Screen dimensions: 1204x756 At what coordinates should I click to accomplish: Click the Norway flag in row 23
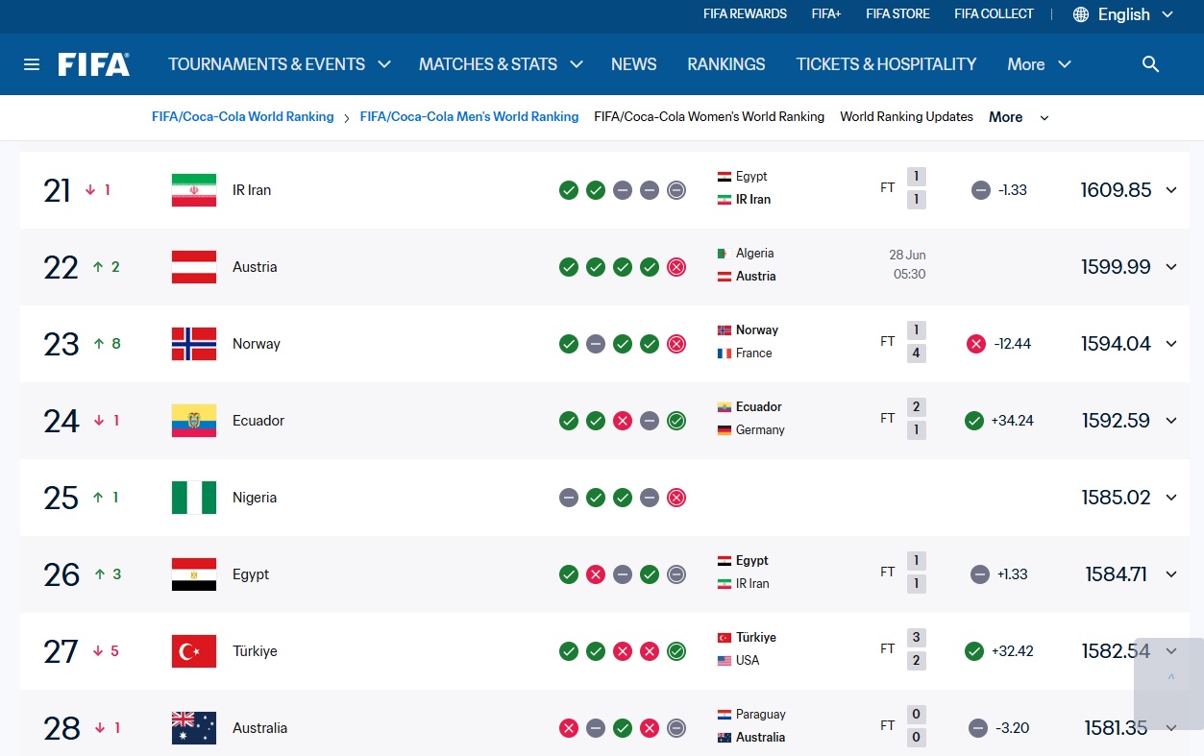[x=194, y=344]
